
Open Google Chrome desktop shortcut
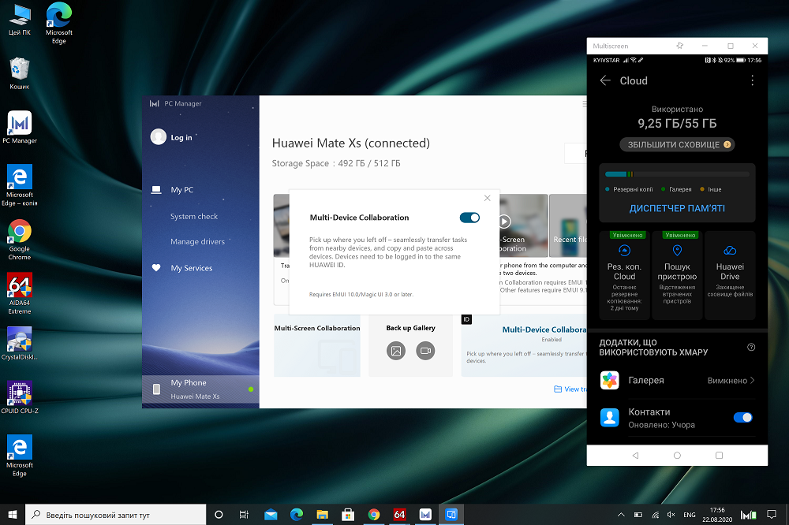20,240
